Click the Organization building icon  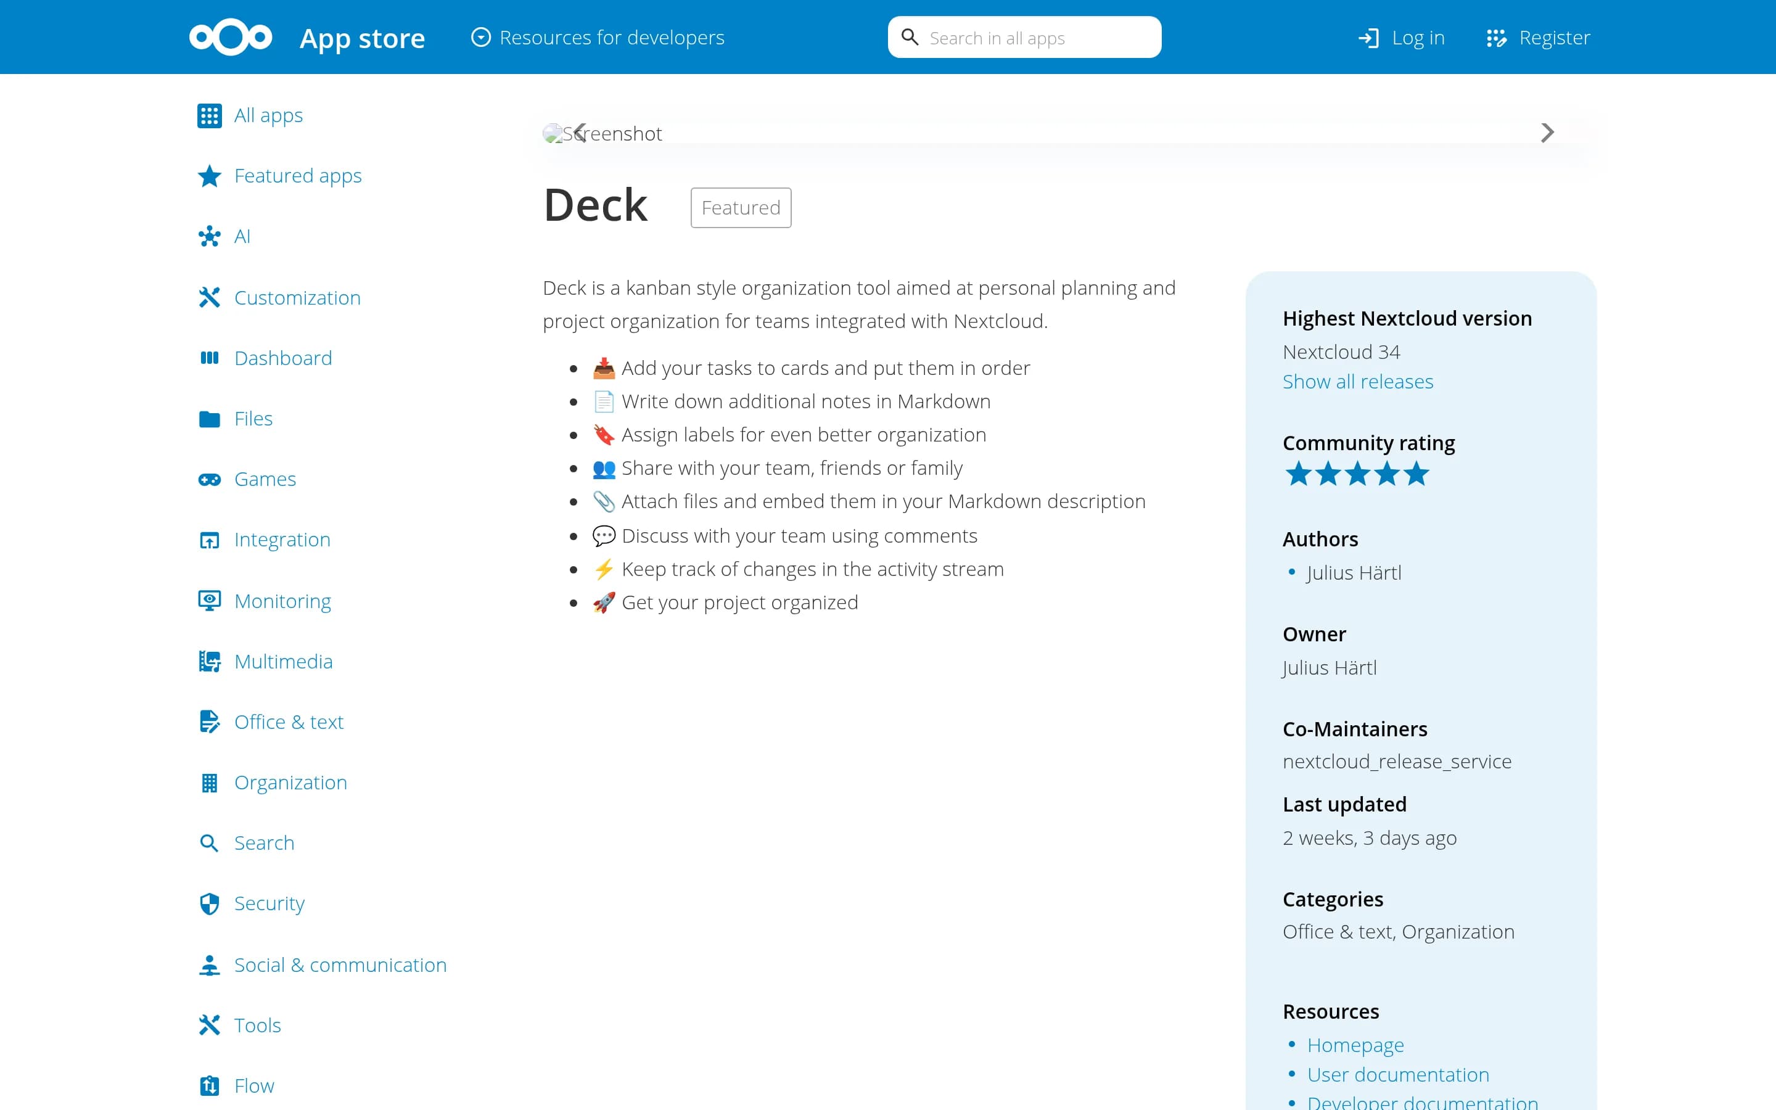tap(209, 783)
